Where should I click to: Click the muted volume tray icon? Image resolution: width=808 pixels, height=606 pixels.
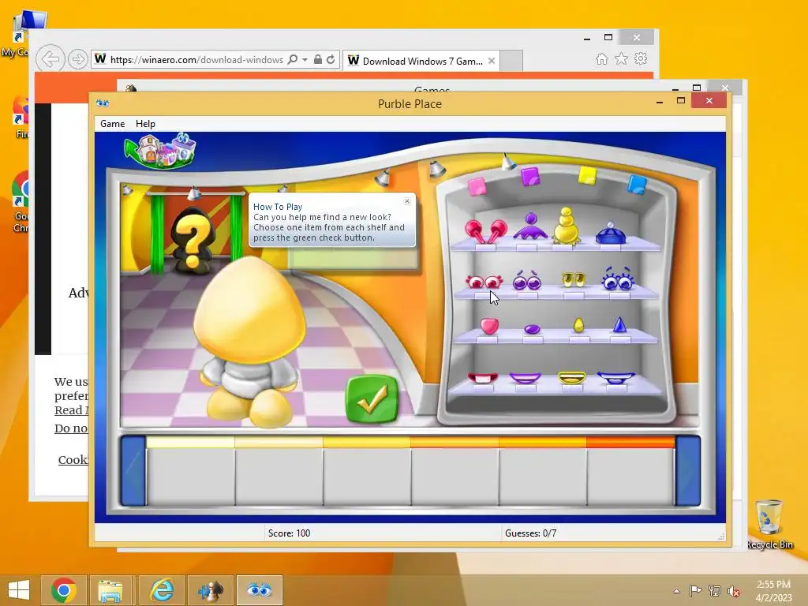coord(734,591)
